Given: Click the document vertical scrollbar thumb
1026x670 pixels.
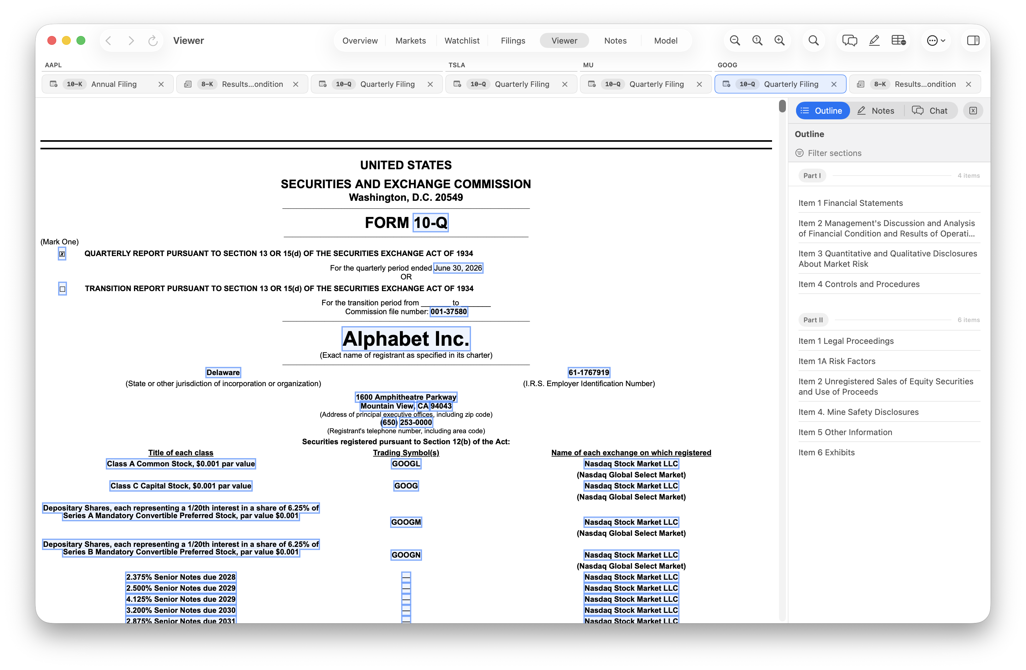Looking at the screenshot, I should (x=782, y=106).
